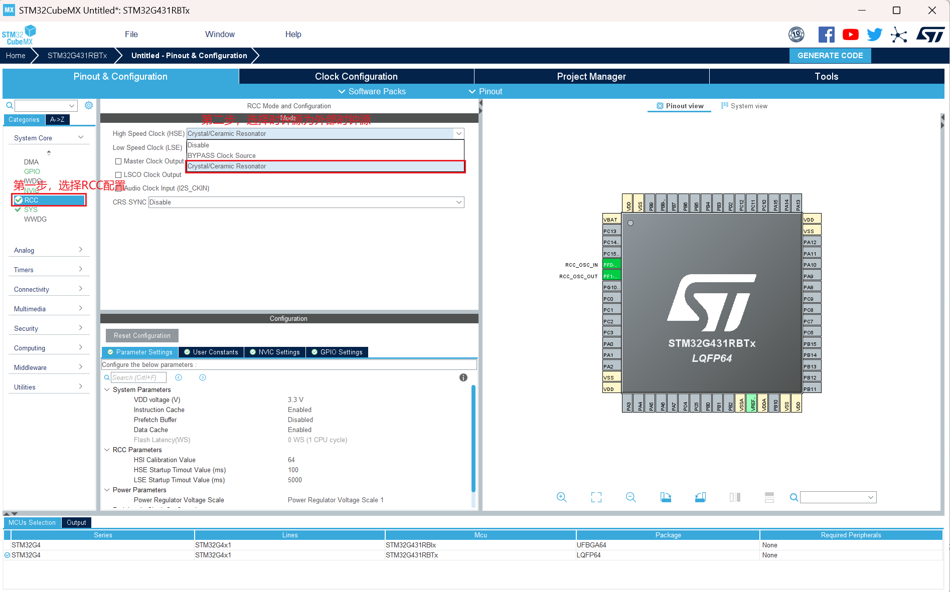Open the Window menu
The width and height of the screenshot is (950, 592).
pyautogui.click(x=220, y=34)
